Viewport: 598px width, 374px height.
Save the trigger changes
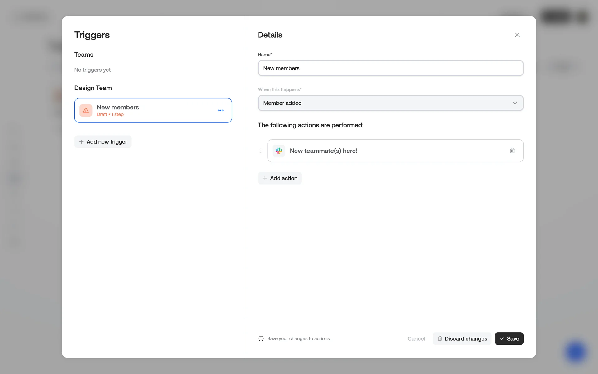click(509, 338)
